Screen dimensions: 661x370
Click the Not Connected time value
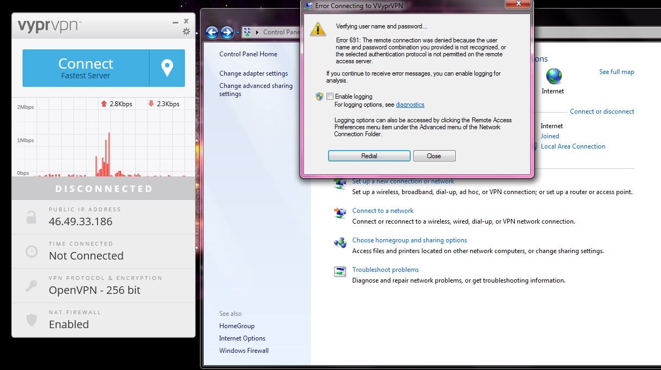[86, 256]
